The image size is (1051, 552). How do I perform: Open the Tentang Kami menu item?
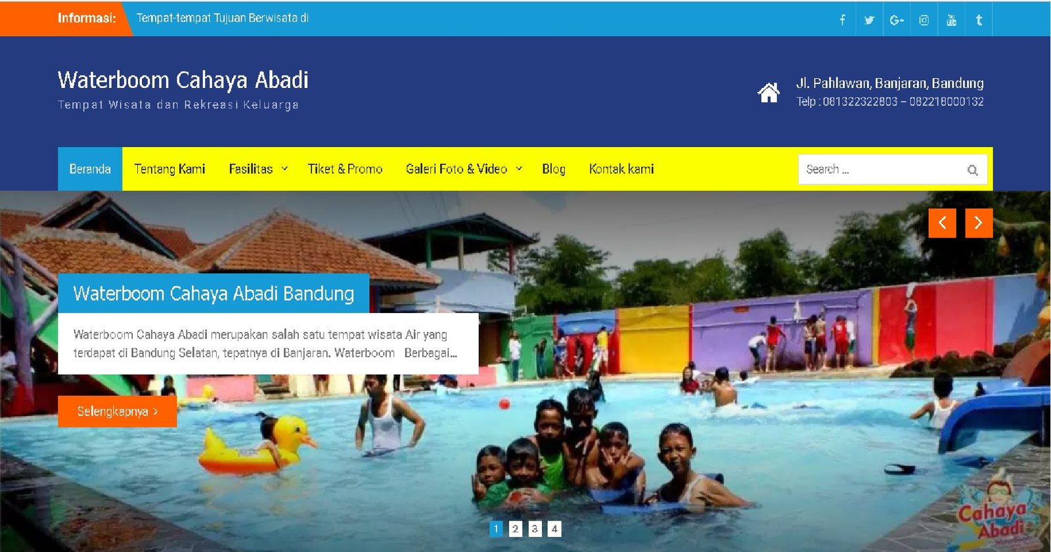tap(169, 169)
